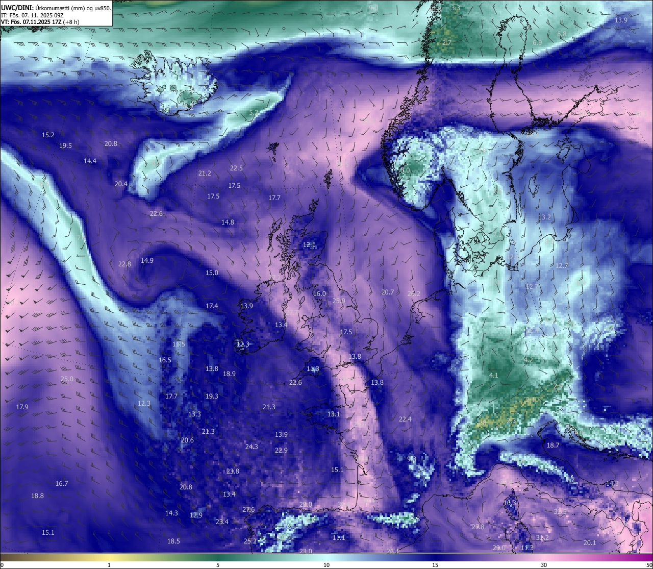Click the 20.7 North Sea value
Viewport: 653px width, 569px height.
pos(388,292)
